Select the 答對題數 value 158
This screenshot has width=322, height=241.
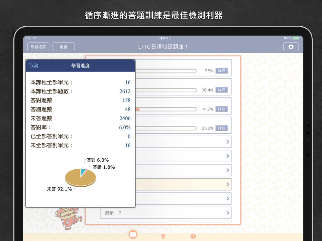coord(126,100)
